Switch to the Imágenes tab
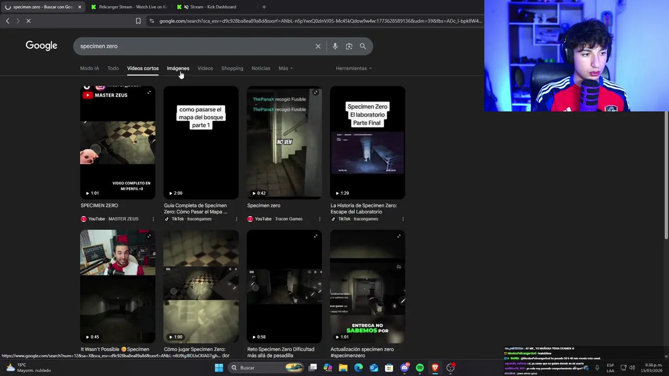 [178, 68]
